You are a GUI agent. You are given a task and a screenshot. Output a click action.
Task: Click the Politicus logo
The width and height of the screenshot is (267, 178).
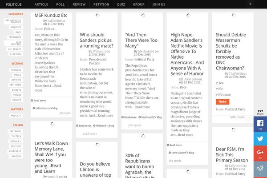(13, 4)
